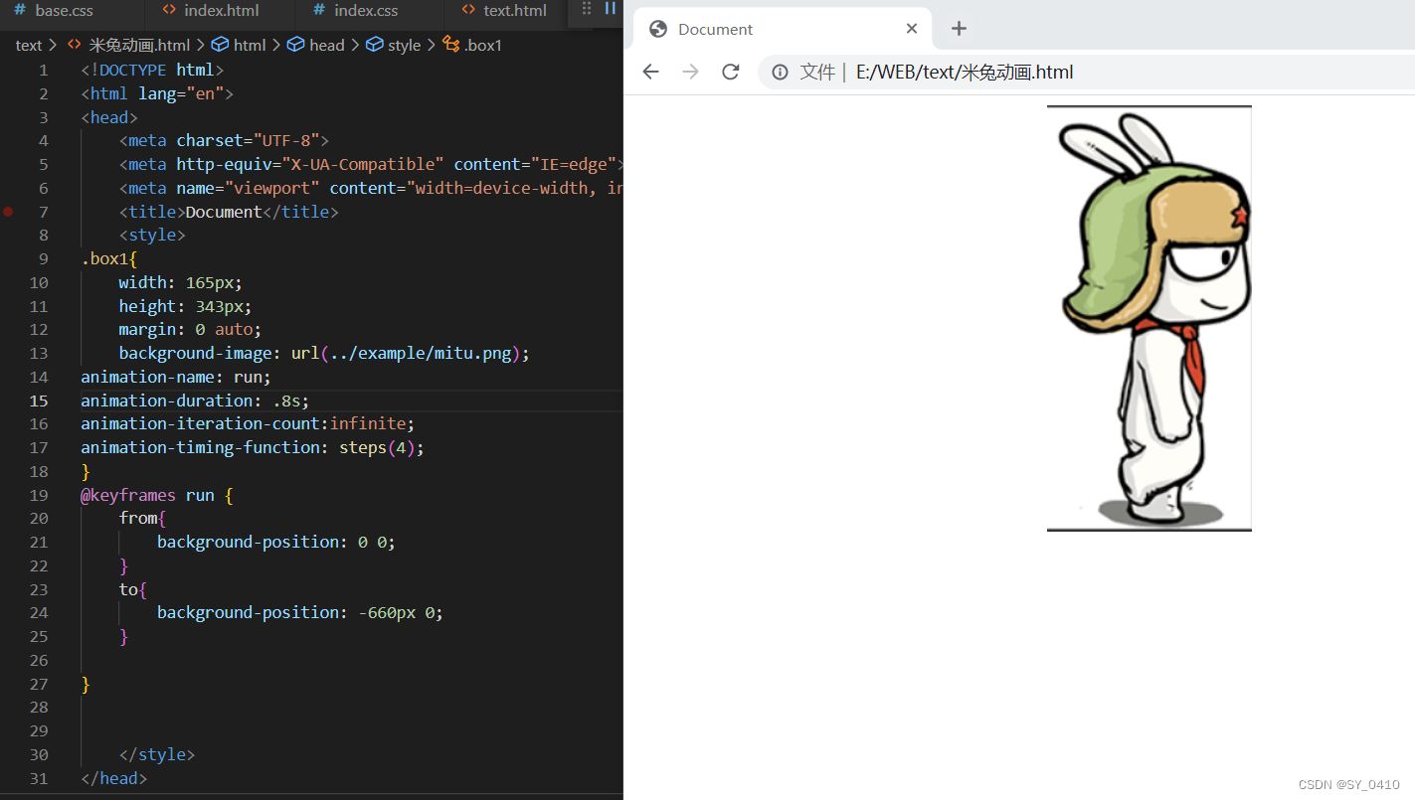
Task: Click the '.box1{' selector line
Action: point(109,259)
